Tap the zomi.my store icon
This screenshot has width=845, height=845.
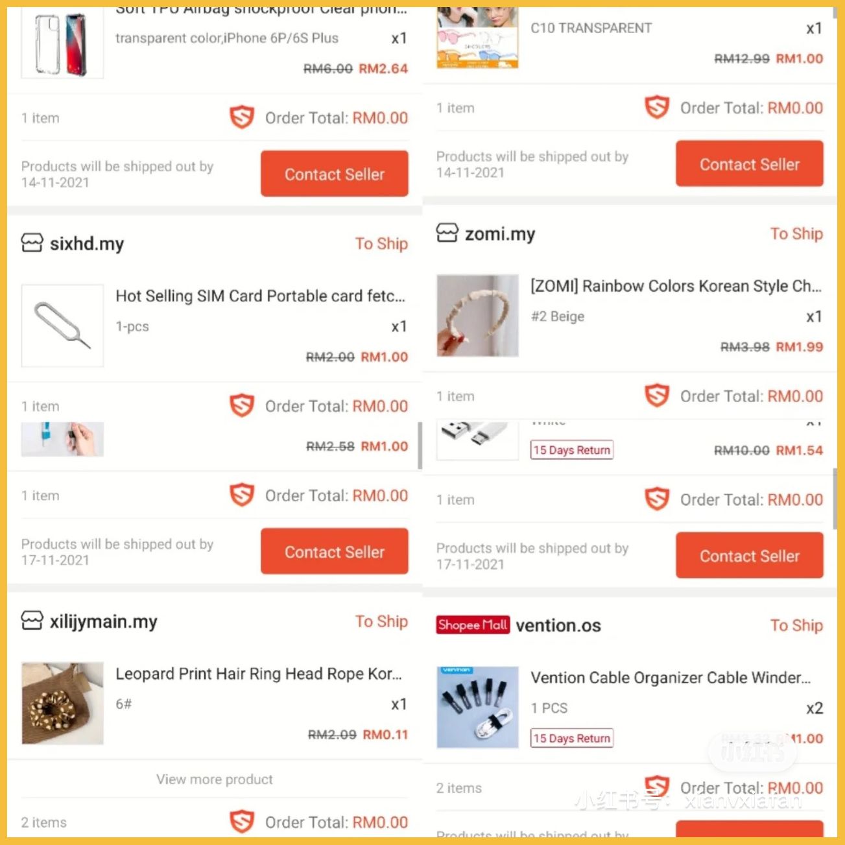(x=447, y=233)
